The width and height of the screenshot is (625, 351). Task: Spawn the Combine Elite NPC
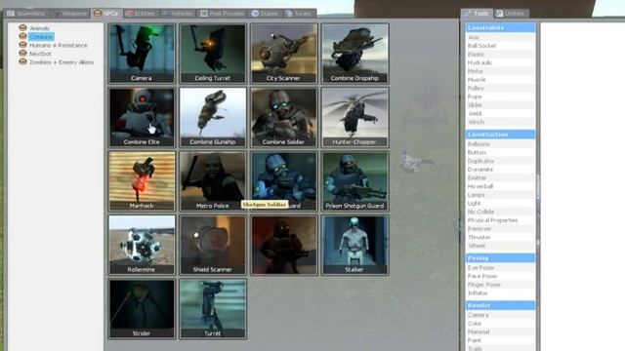click(x=142, y=117)
